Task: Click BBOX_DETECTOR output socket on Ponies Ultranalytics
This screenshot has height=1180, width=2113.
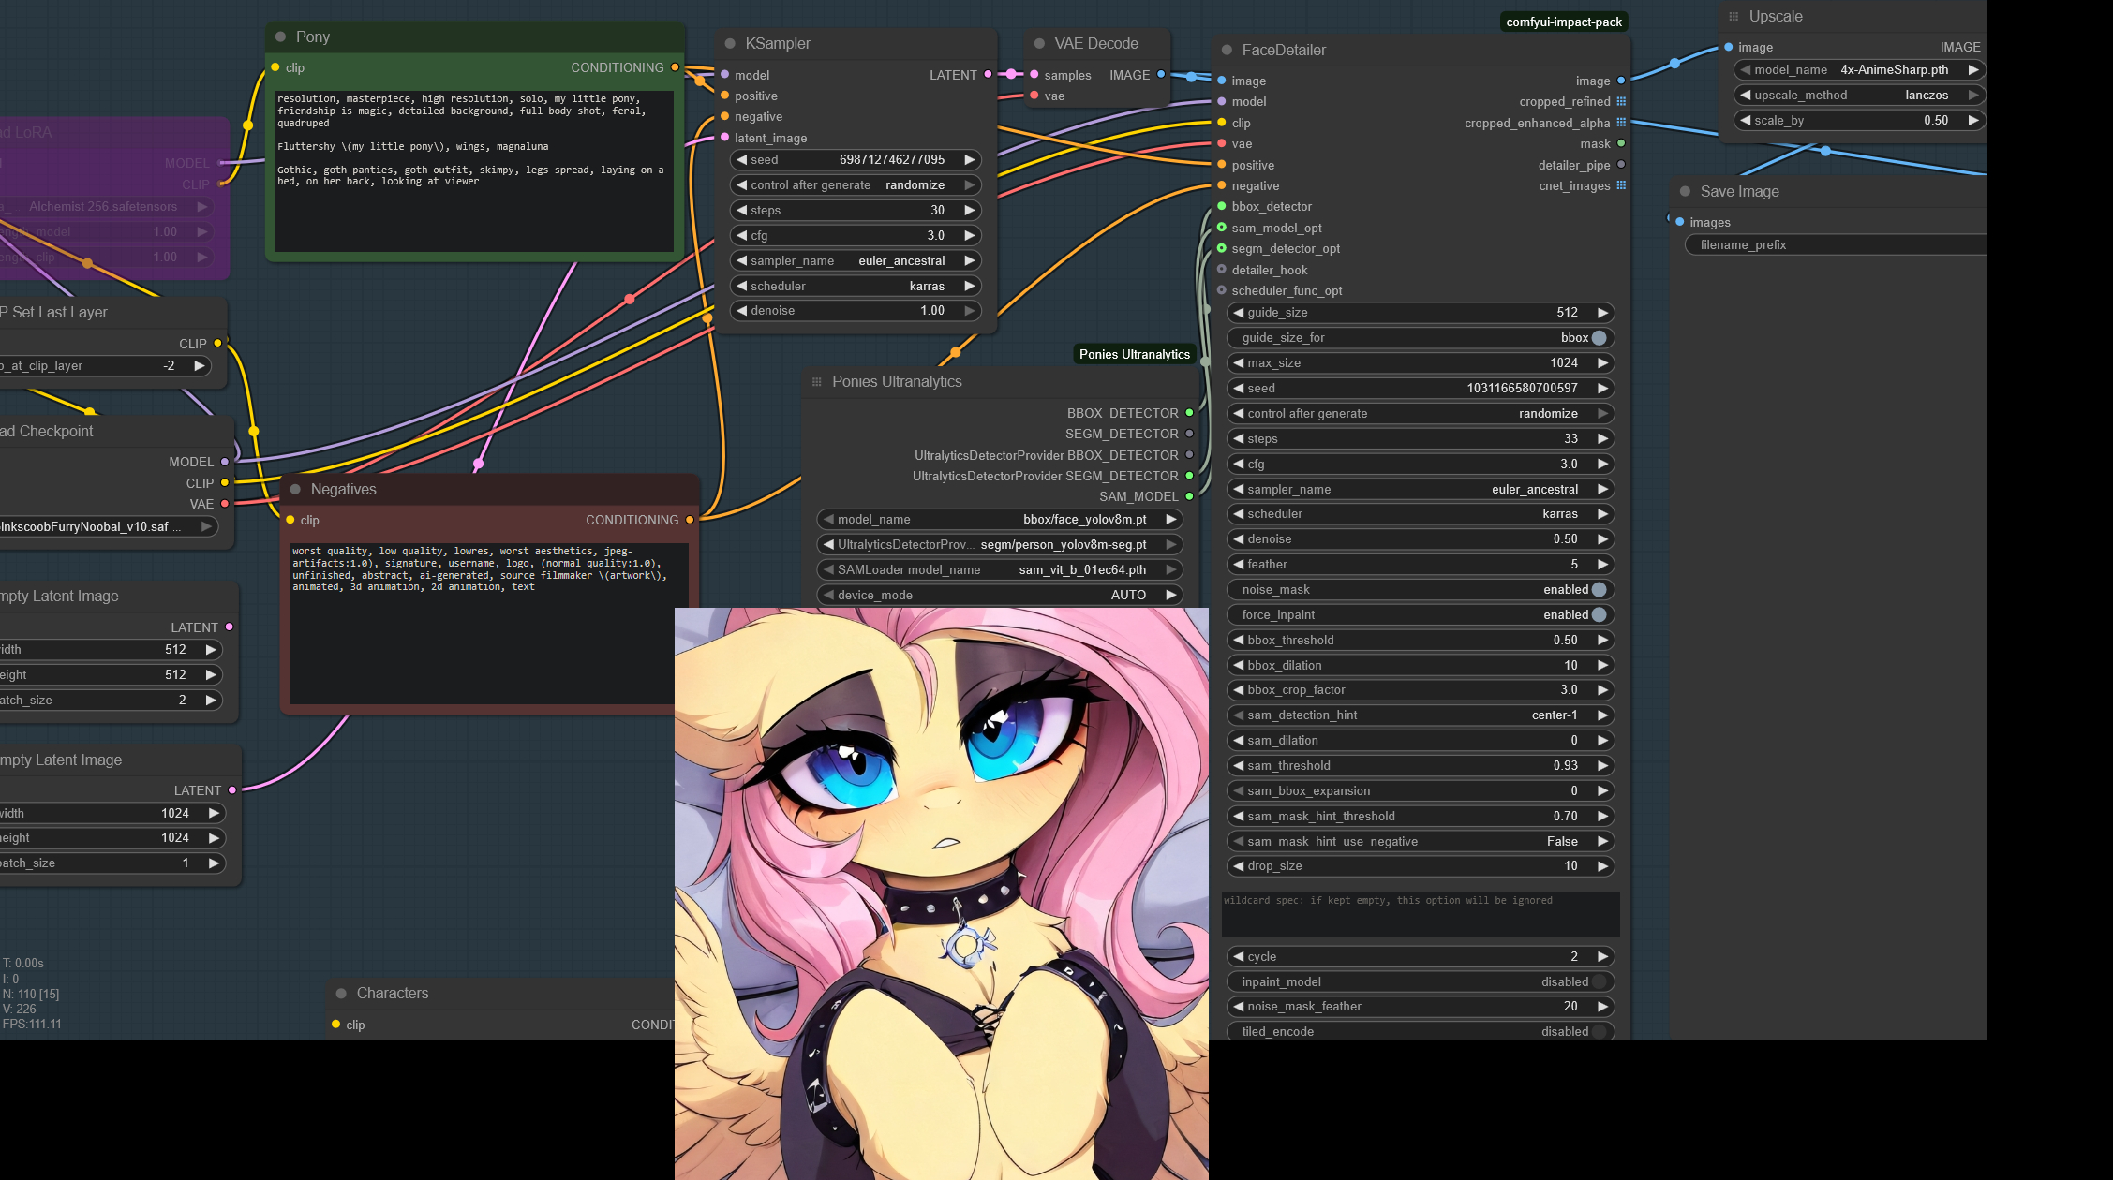Action: click(x=1189, y=413)
